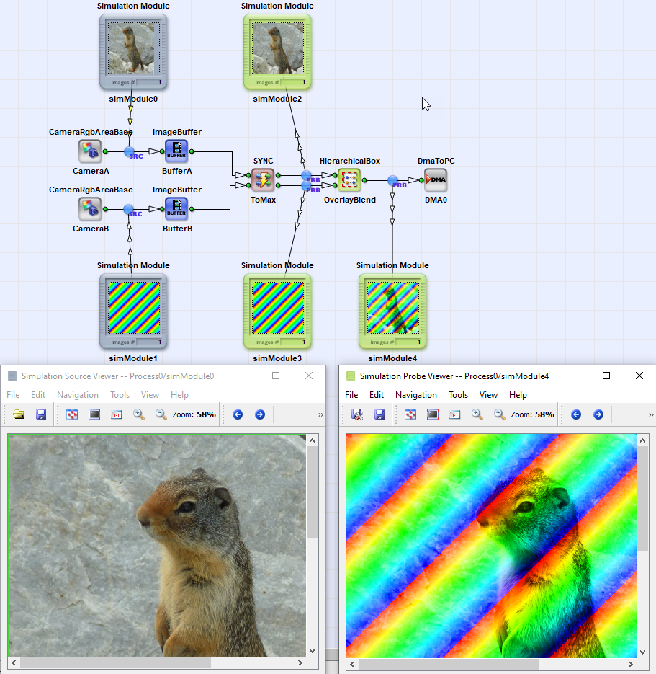The image size is (656, 674).
Task: Click zoom out magnifier in Probe Viewer
Action: [x=500, y=414]
